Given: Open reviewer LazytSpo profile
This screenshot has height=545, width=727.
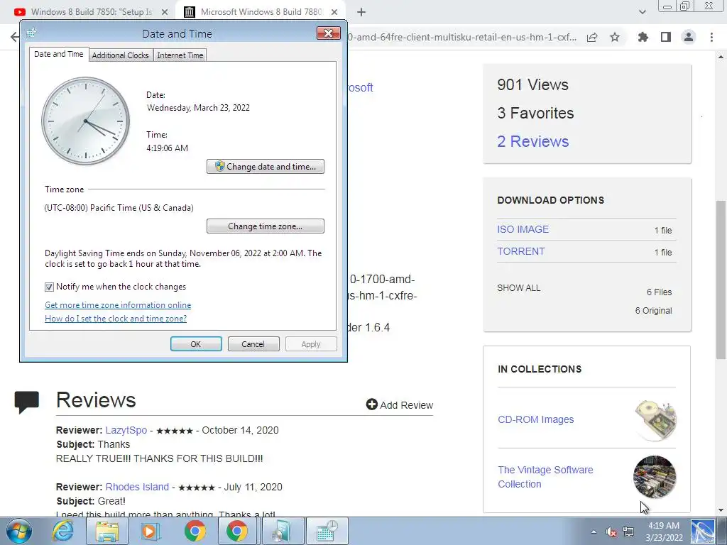Looking at the screenshot, I should coord(126,430).
